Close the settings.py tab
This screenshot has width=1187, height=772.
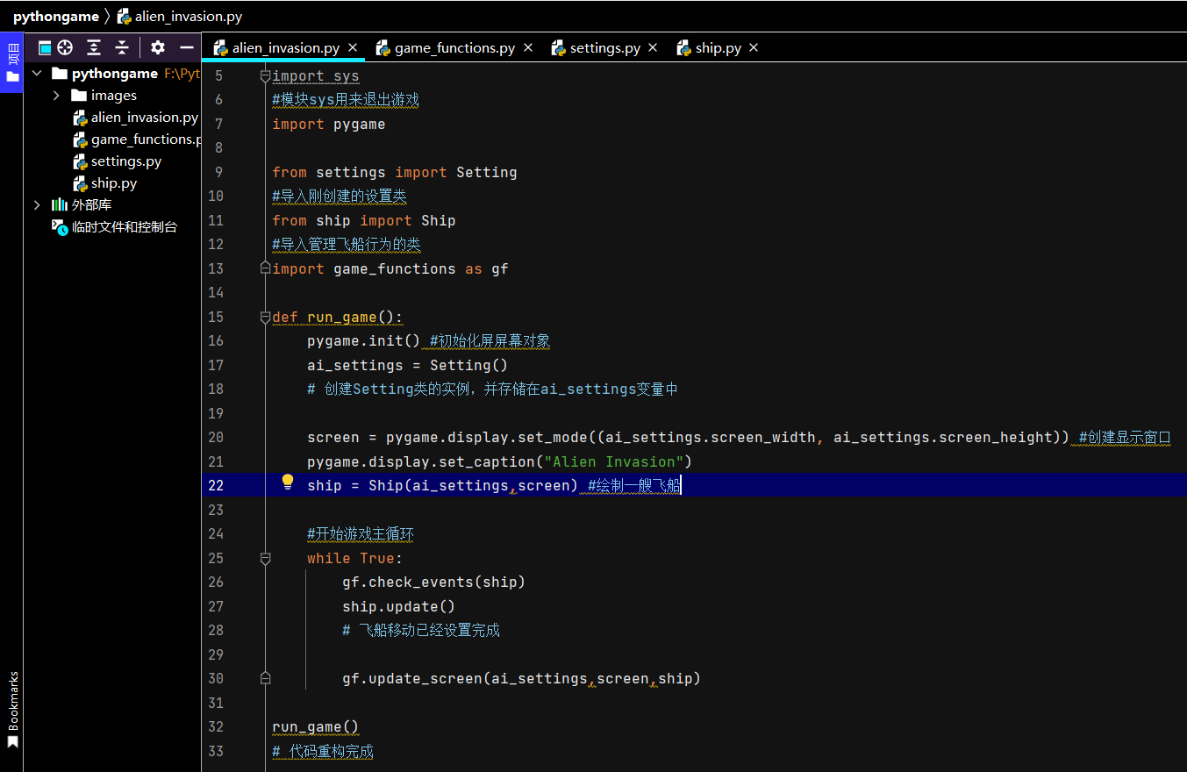(x=653, y=47)
